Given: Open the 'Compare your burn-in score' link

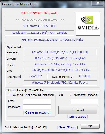Looking at the screenshot, I should tap(40, 20).
